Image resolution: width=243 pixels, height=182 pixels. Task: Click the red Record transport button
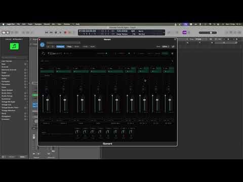coord(65,32)
